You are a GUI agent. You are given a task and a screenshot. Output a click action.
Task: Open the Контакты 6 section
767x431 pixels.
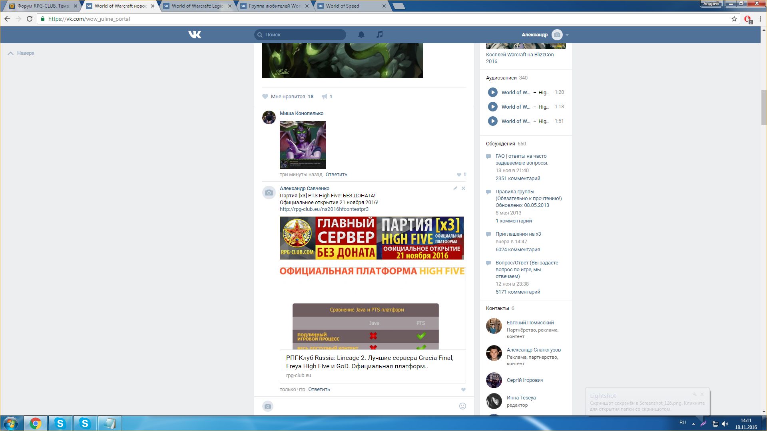coord(500,308)
